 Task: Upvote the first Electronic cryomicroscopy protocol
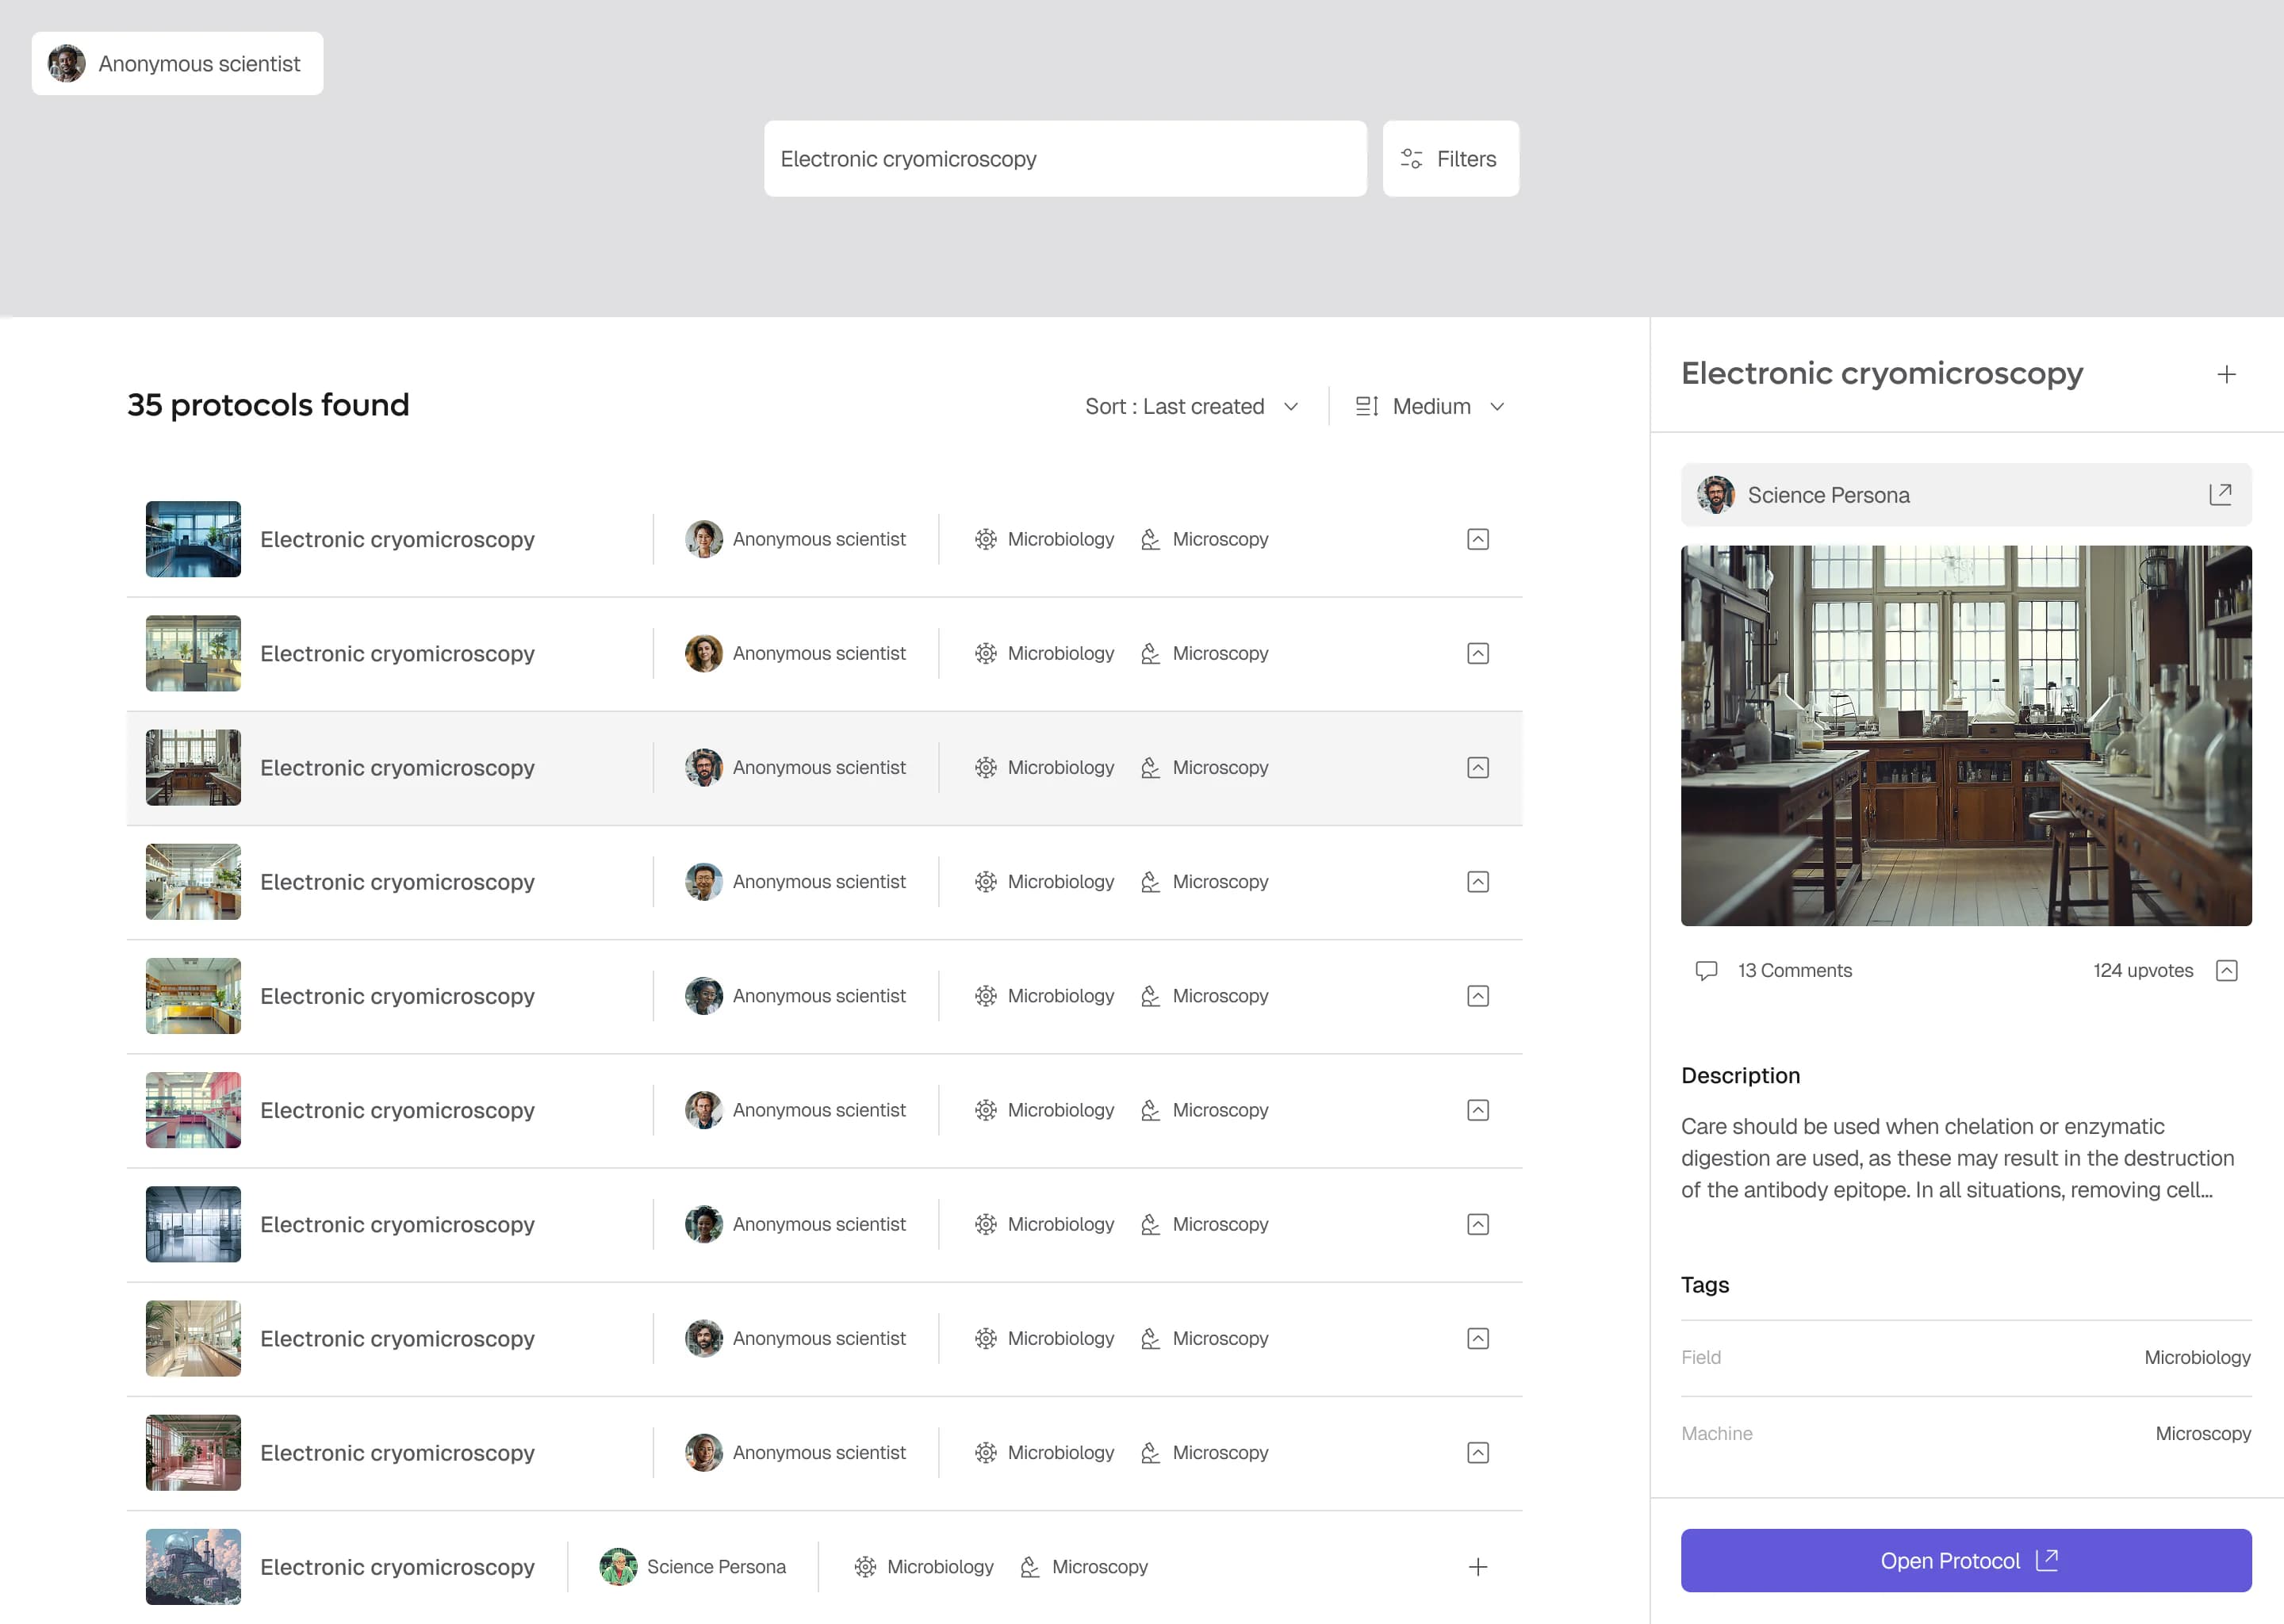pos(1477,539)
